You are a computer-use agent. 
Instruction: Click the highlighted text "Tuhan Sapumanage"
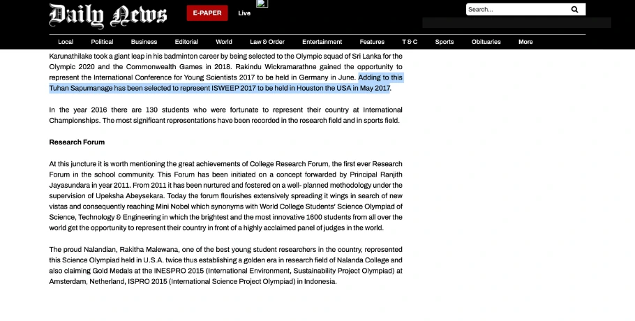(x=80, y=88)
